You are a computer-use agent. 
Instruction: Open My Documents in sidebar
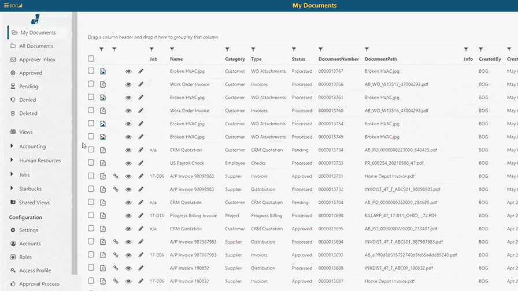[38, 33]
